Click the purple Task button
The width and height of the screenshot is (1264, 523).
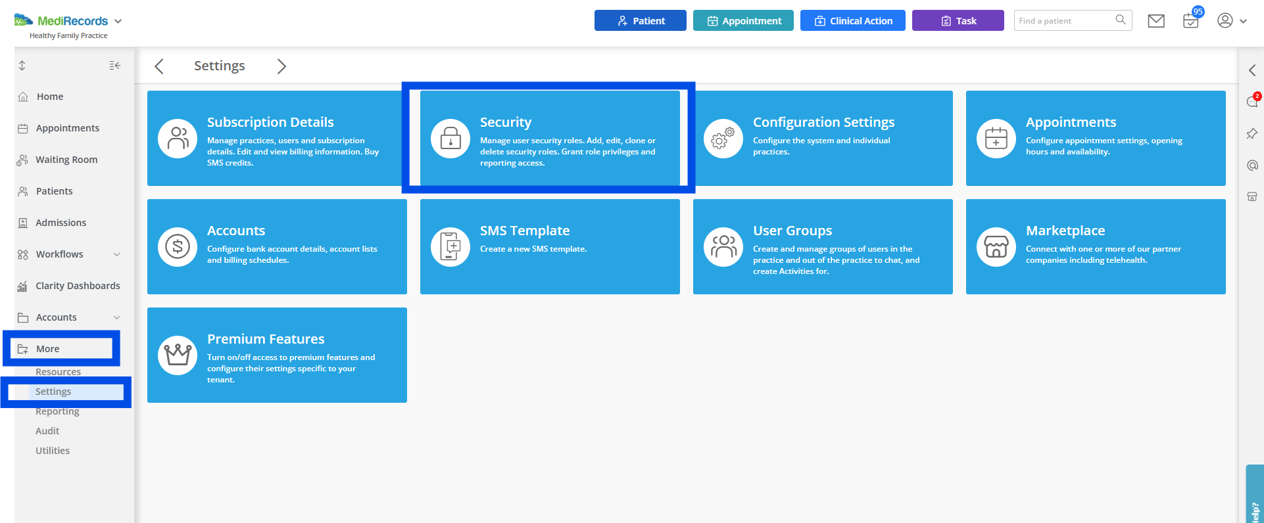point(958,21)
